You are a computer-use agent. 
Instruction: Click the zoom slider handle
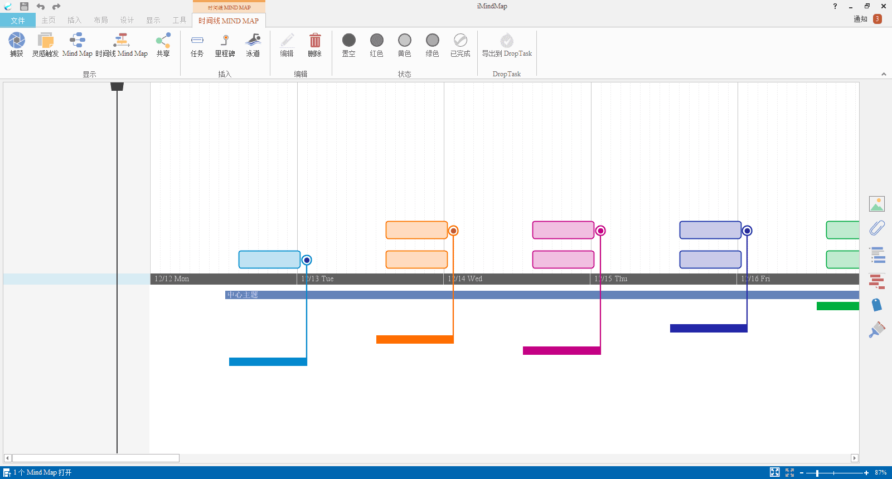[817, 473]
